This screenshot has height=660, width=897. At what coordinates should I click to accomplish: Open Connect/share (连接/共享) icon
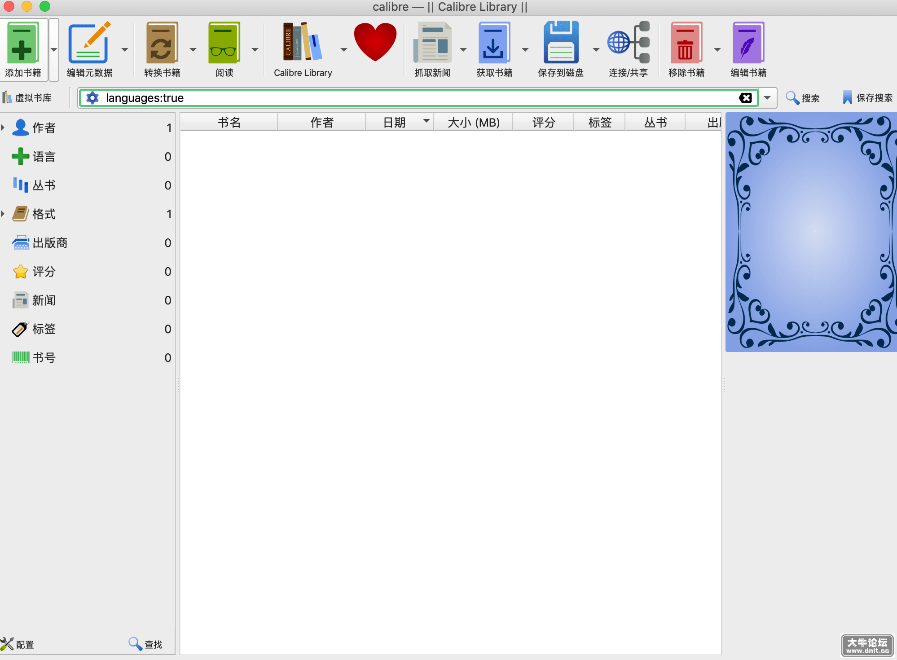(x=628, y=43)
